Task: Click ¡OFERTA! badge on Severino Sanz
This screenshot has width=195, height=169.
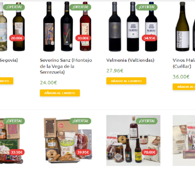Action: pos(80,7)
